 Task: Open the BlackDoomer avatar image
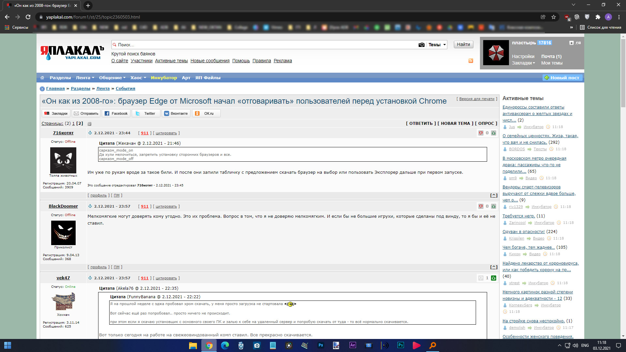click(x=63, y=233)
